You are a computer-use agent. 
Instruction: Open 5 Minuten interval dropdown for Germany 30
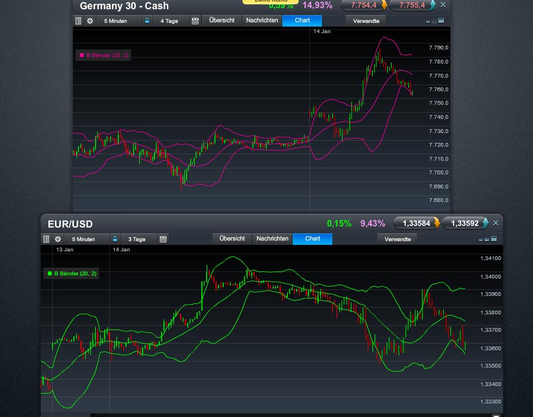[116, 21]
